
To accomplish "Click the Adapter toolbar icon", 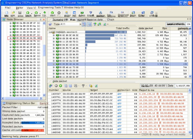I will 82,13.
